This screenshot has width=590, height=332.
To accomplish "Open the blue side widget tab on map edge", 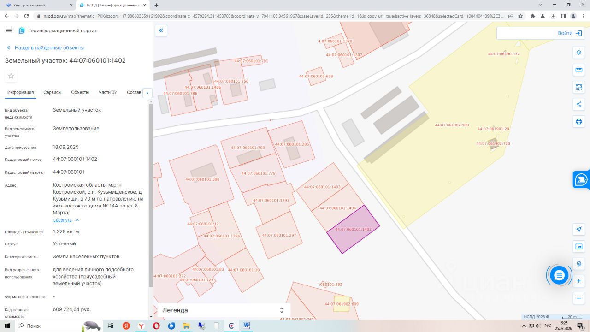I will [x=582, y=180].
